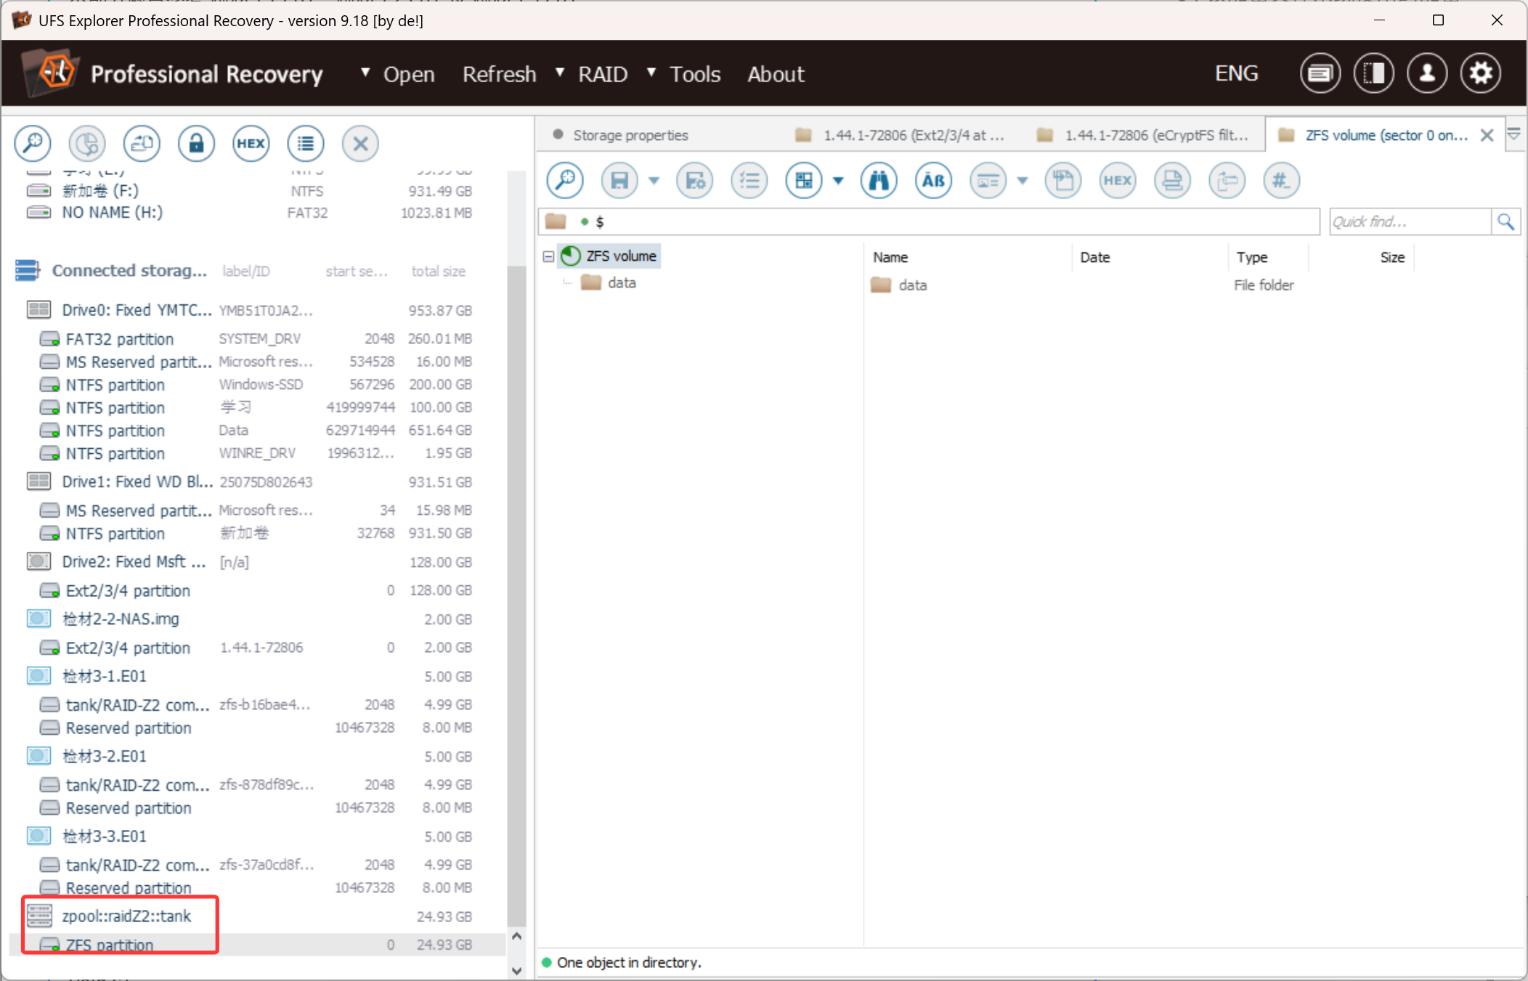This screenshot has height=981, width=1528.
Task: Select zpool::raidZ2::tank storage entry
Action: click(x=126, y=916)
